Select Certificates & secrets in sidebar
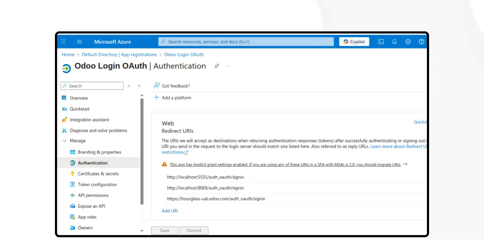The image size is (484, 240). coord(98,174)
